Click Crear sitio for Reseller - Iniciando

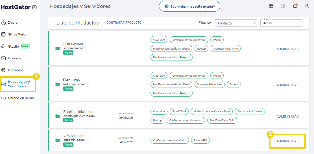pyautogui.click(x=159, y=111)
